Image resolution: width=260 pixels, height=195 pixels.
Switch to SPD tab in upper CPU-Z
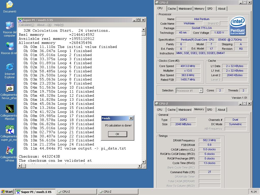(211, 9)
